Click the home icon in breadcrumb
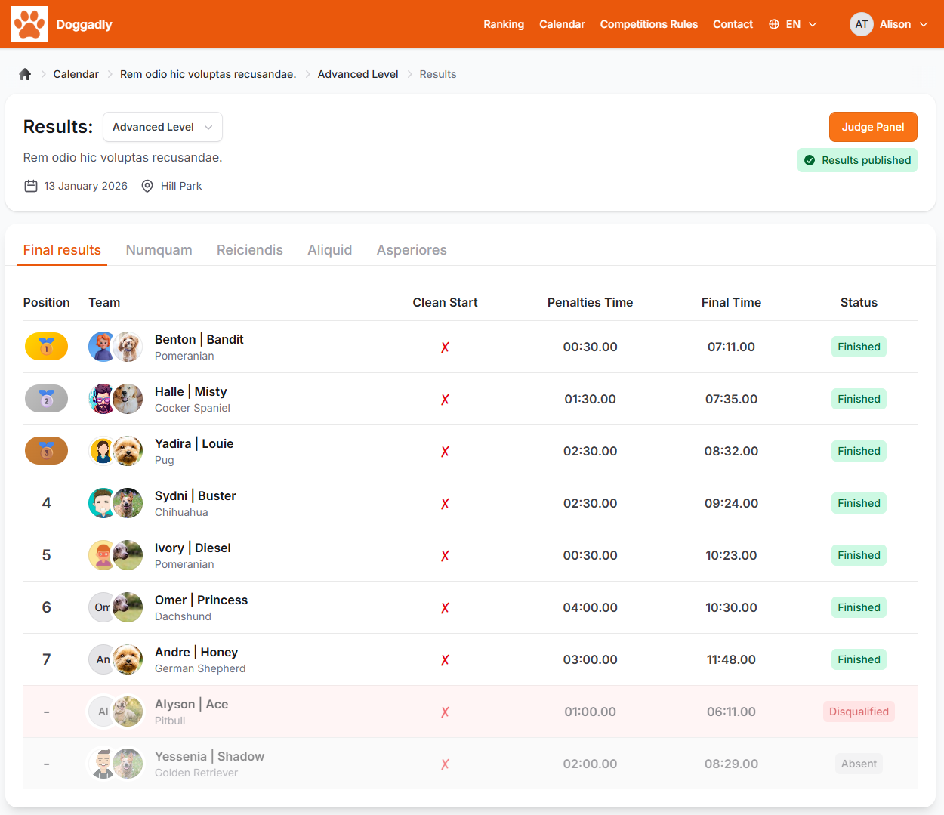The height and width of the screenshot is (815, 944). pos(25,74)
